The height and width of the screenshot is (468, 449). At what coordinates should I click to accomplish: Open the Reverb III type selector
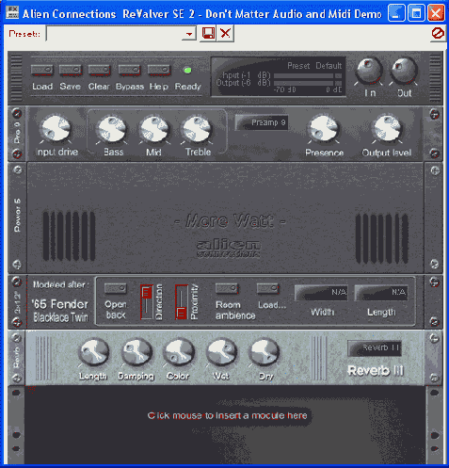point(375,348)
